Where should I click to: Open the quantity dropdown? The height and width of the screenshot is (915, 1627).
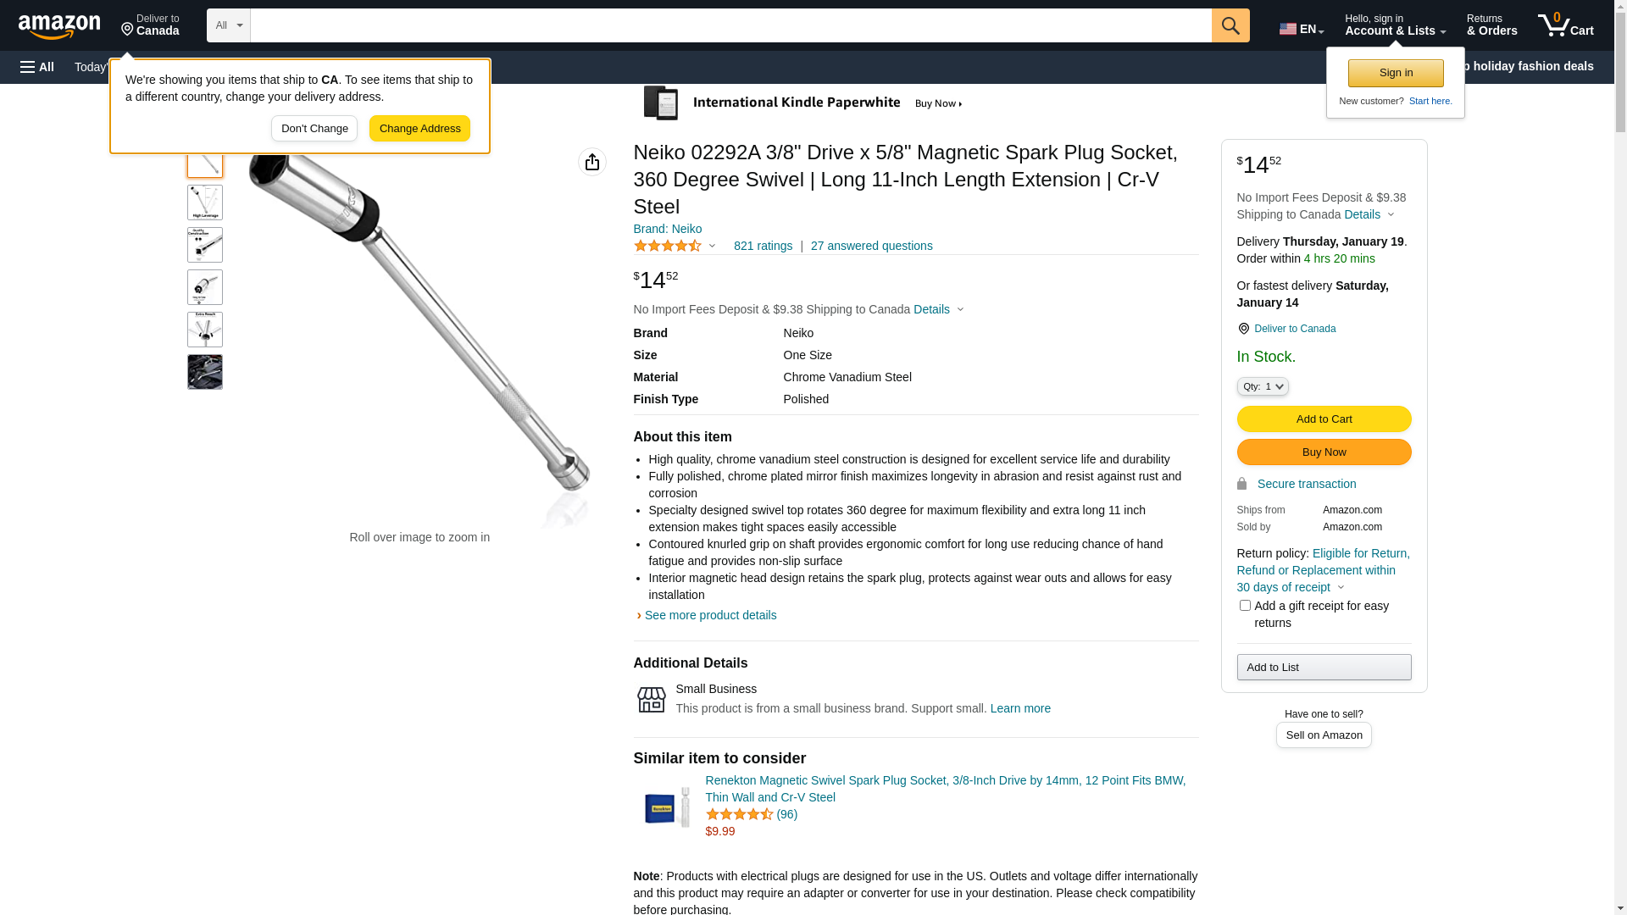pyautogui.click(x=1263, y=386)
